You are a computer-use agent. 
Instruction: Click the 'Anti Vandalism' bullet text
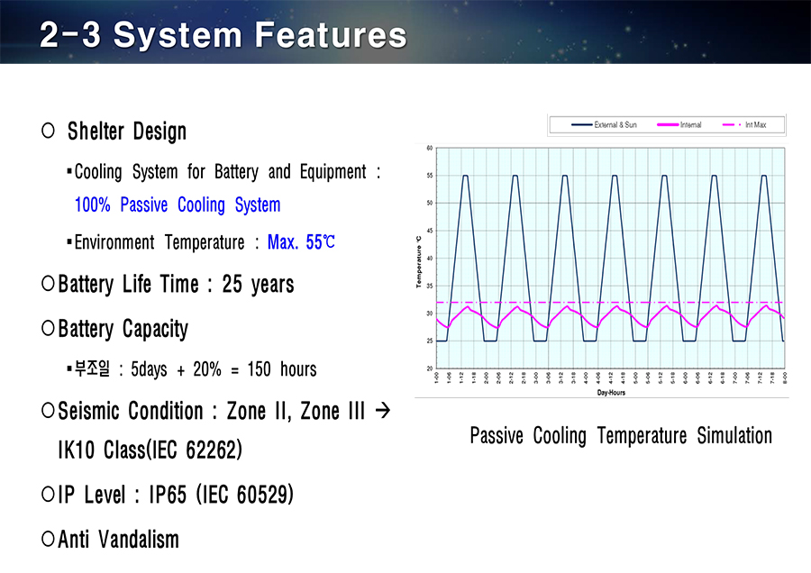118,540
